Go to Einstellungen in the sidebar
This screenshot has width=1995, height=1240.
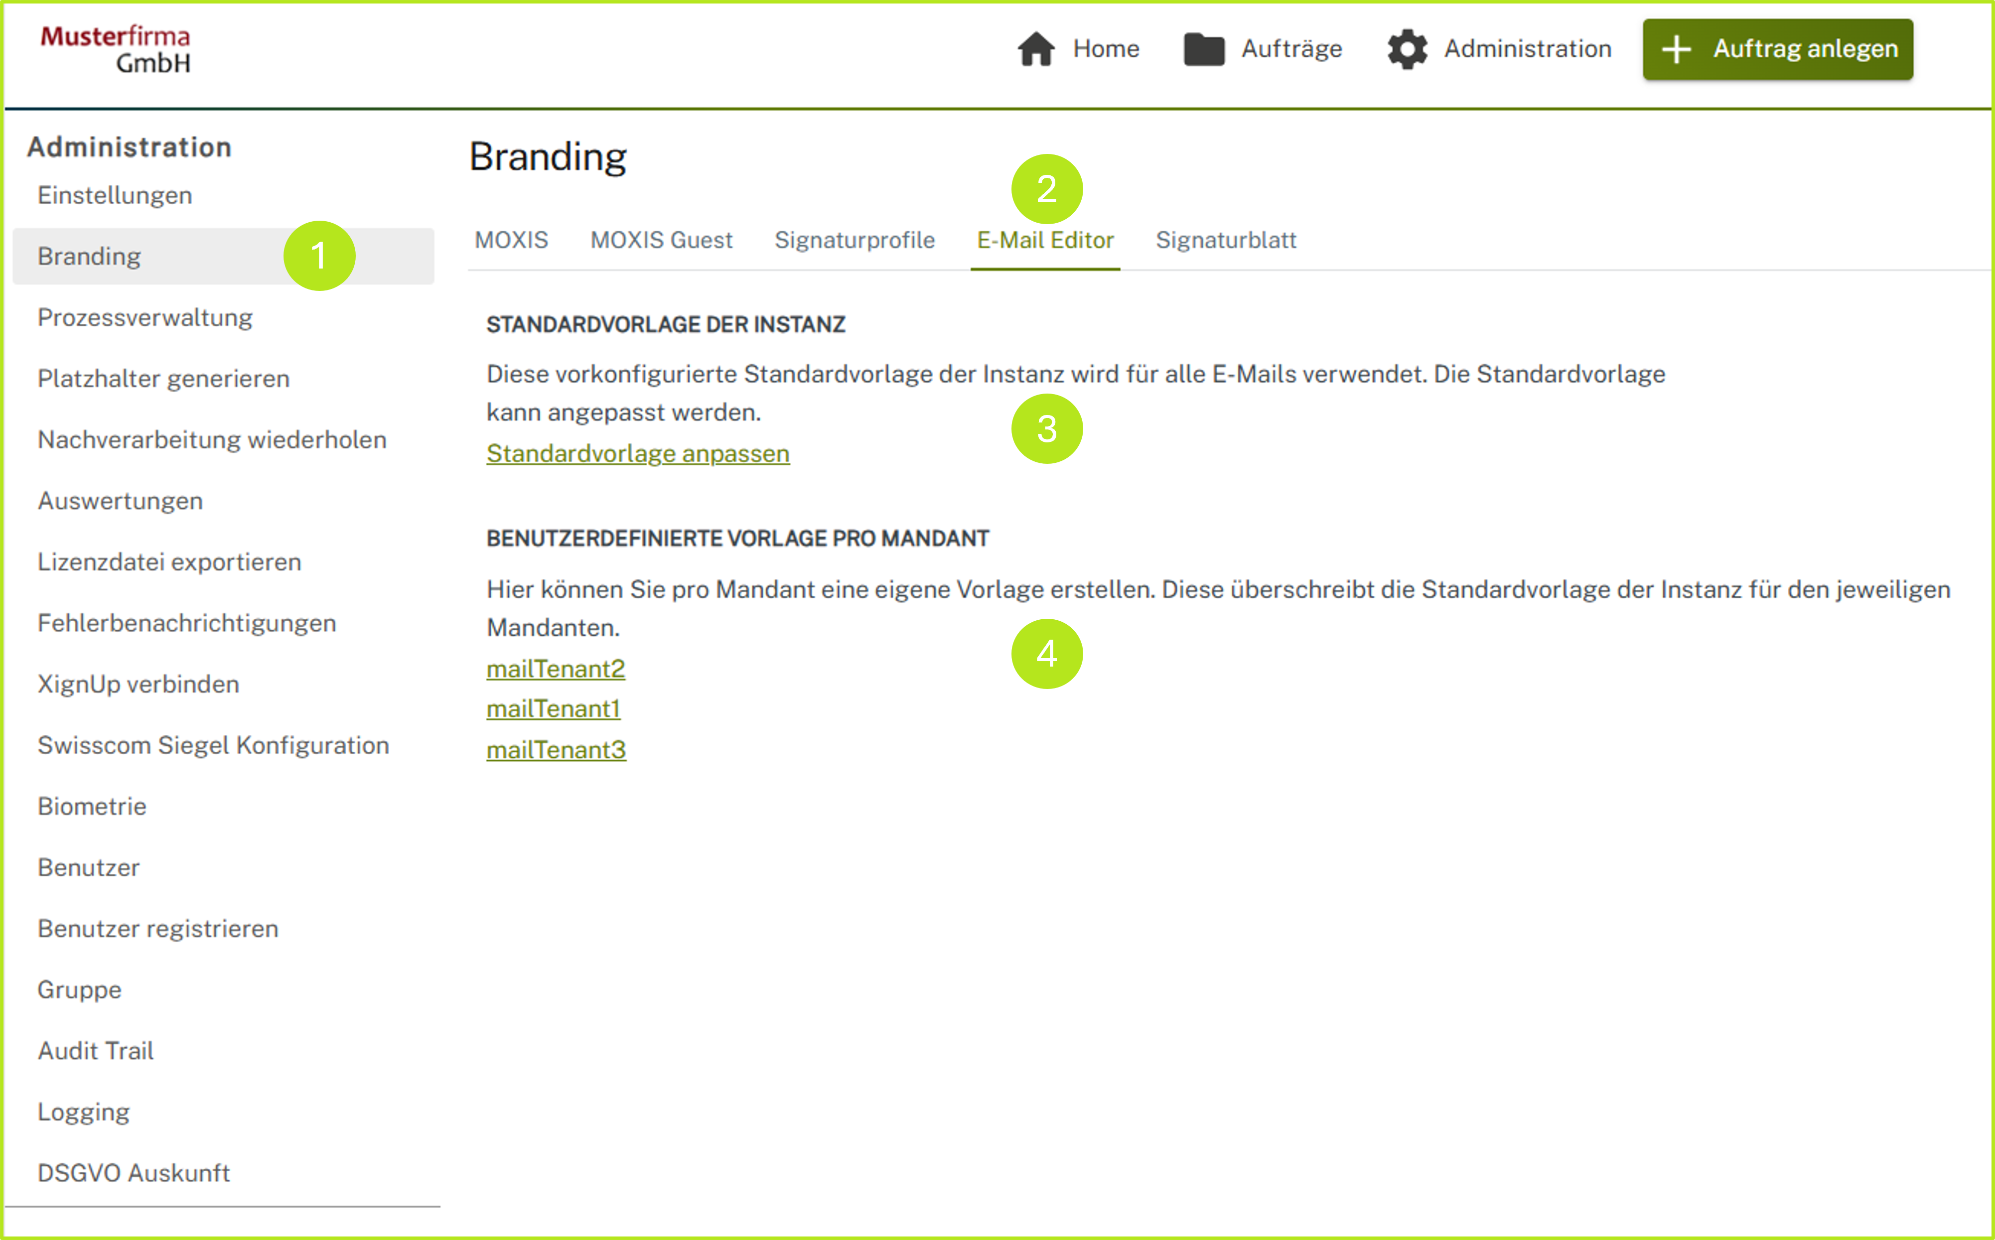(x=115, y=195)
